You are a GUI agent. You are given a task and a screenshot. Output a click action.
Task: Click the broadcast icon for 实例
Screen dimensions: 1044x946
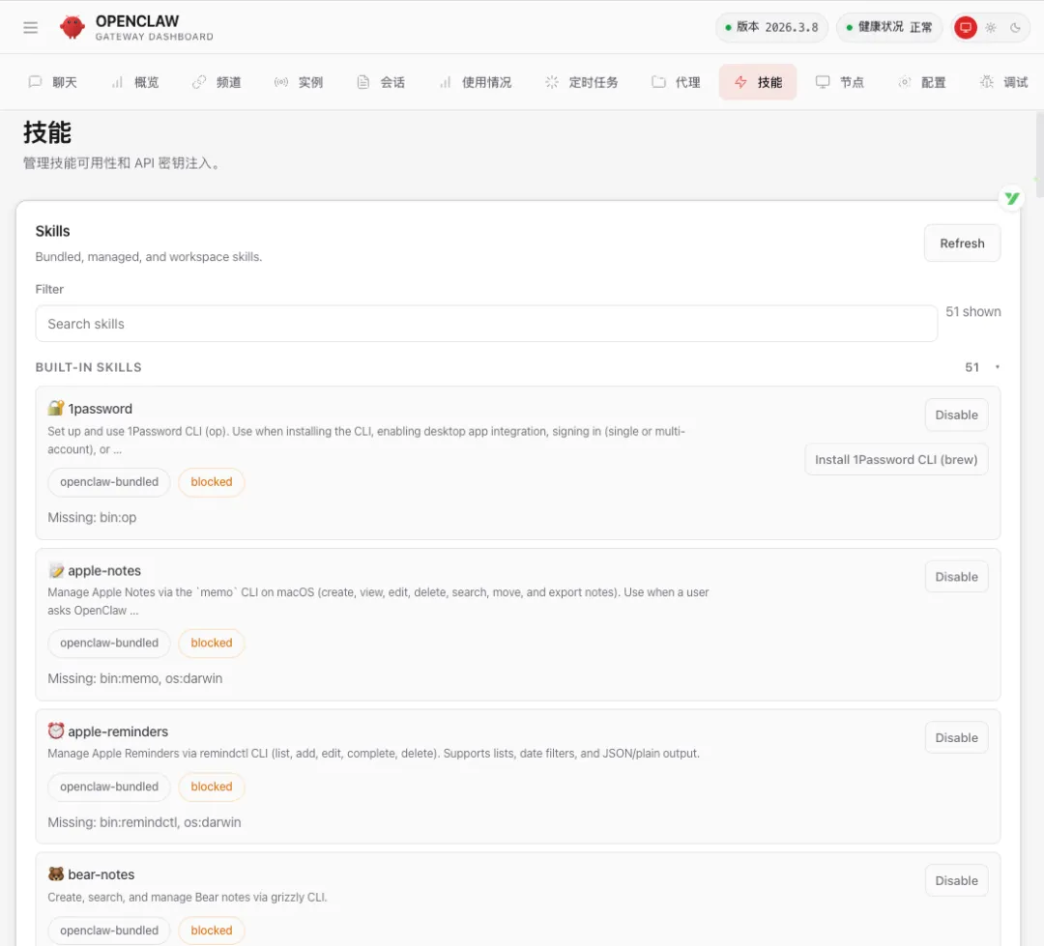pyautogui.click(x=281, y=82)
